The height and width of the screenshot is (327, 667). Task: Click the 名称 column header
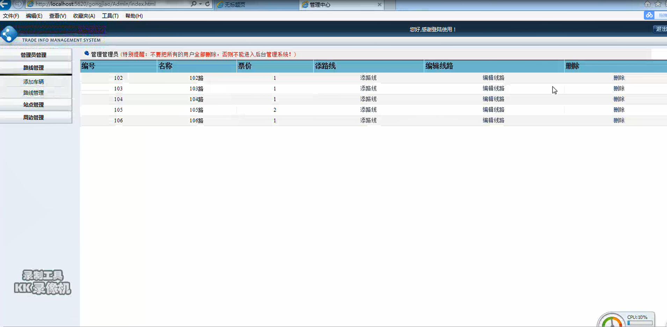pyautogui.click(x=197, y=66)
